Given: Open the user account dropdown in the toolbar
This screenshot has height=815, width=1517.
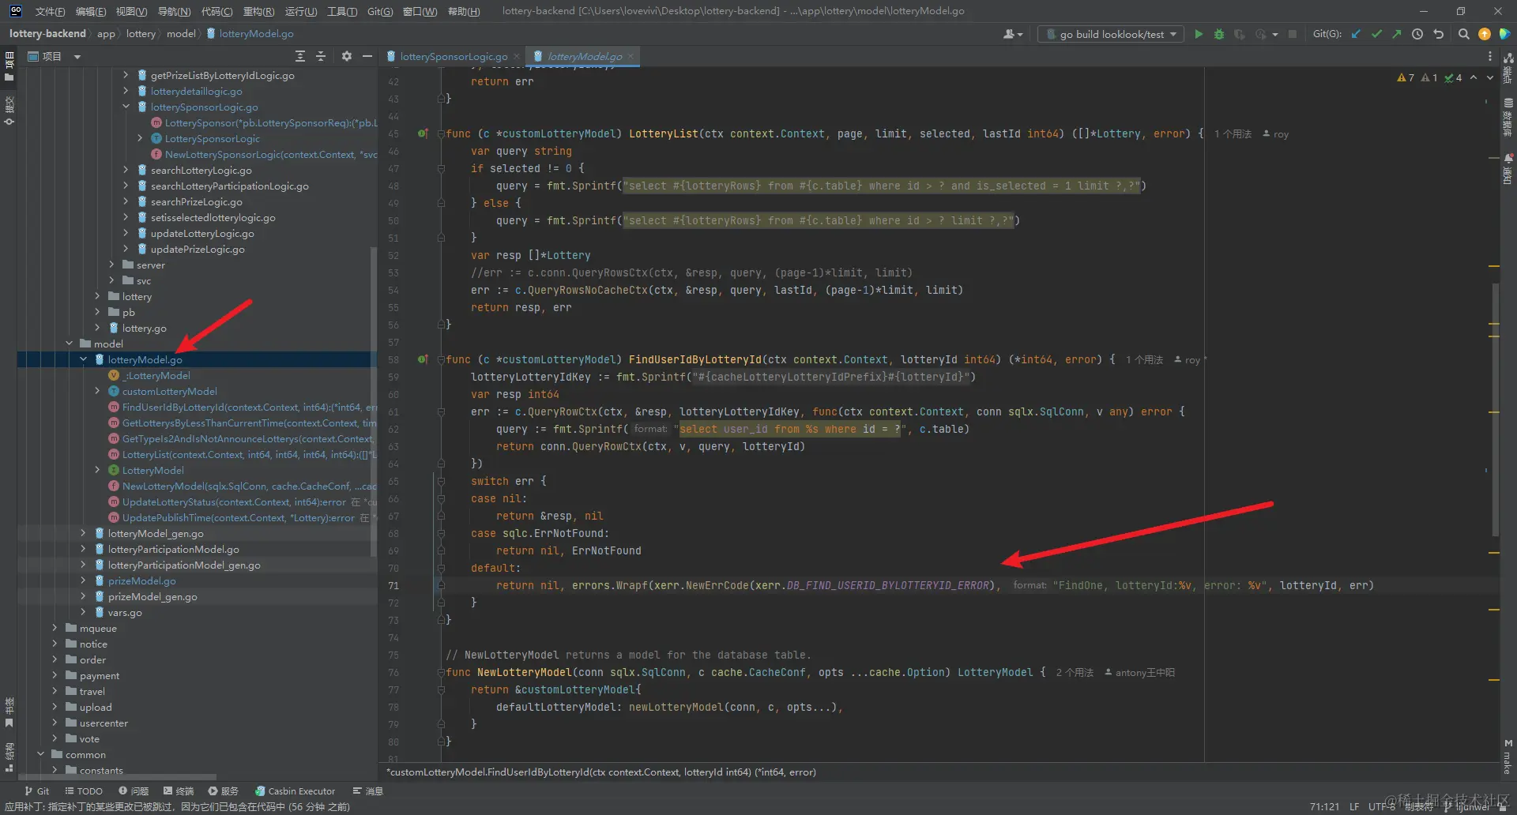Looking at the screenshot, I should pos(1012,34).
